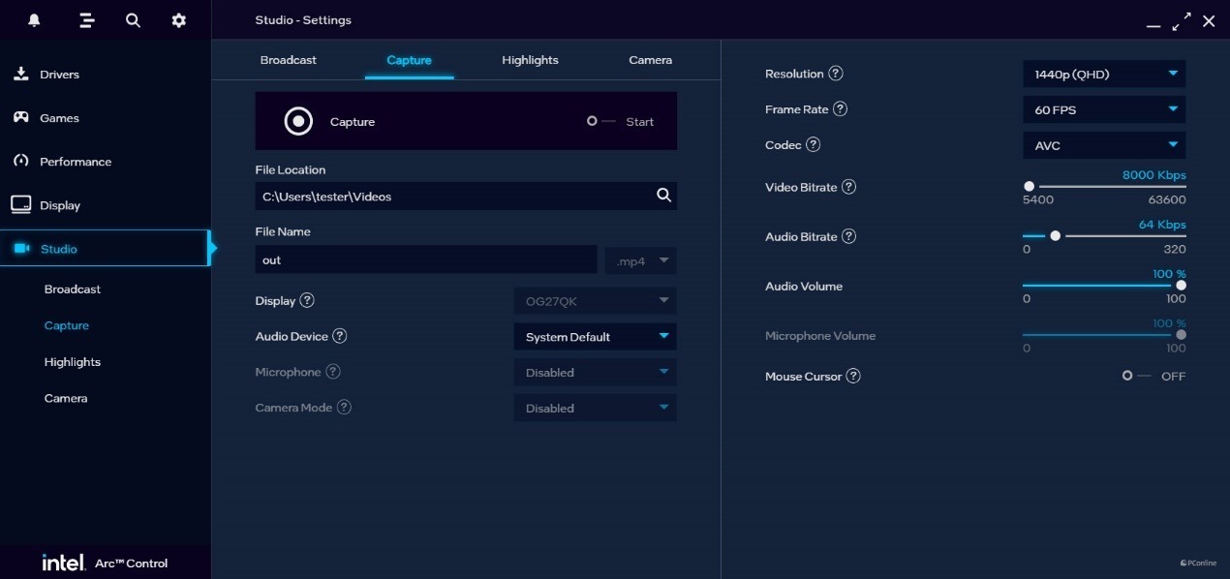Click the search magnifier in top bar
Image resolution: width=1230 pixels, height=579 pixels.
point(133,20)
